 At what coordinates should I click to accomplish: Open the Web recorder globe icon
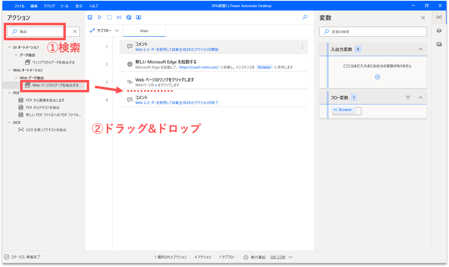(x=129, y=17)
